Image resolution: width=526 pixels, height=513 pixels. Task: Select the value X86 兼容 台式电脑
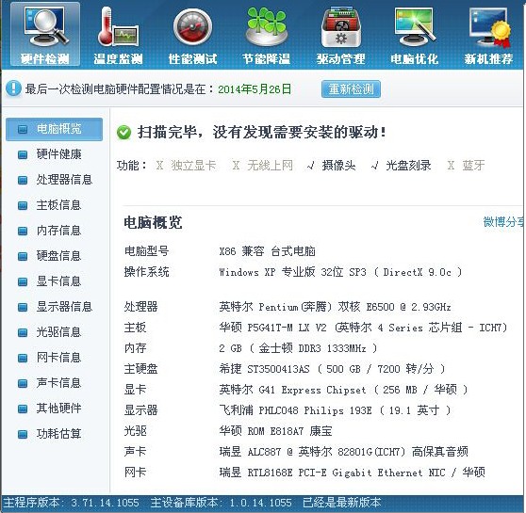(268, 251)
